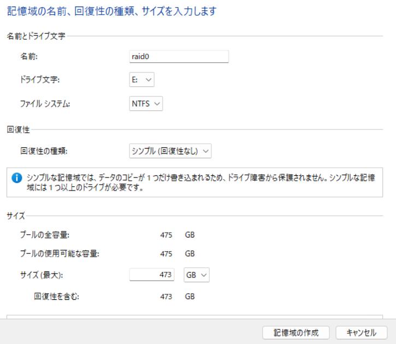Click the 記憶域の作成 button
Screen dimensions: 396x344
pyautogui.click(x=295, y=333)
